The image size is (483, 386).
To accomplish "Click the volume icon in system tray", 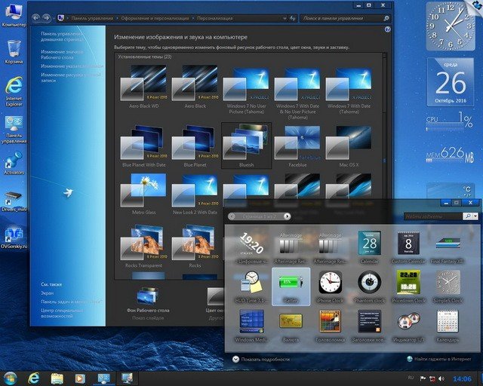I will pos(441,378).
